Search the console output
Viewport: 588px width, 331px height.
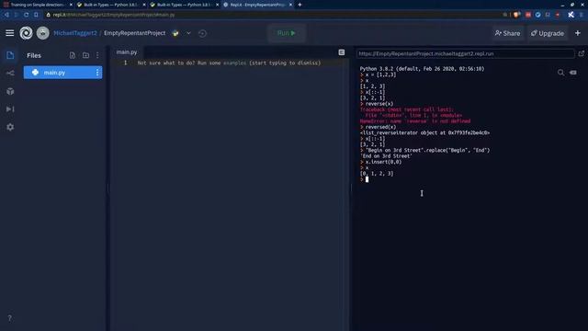pos(560,73)
